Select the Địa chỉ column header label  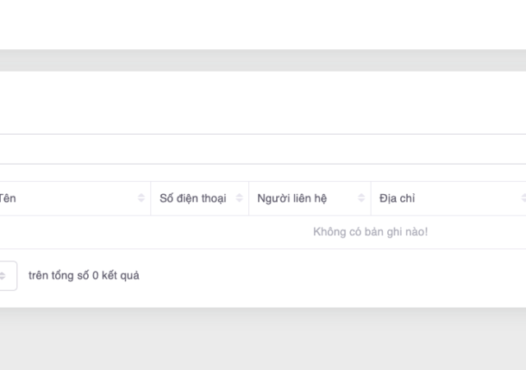397,198
